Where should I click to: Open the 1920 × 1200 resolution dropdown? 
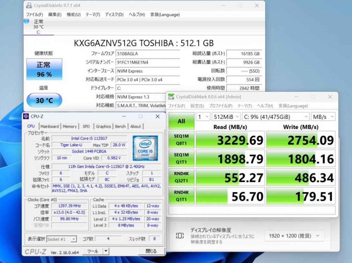294,236
